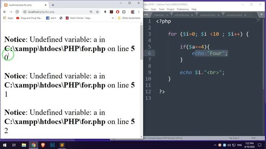Screen dimensions: 266x149
Task: Open the Drag and Drop YouTube bookmark
Action: [29, 18]
